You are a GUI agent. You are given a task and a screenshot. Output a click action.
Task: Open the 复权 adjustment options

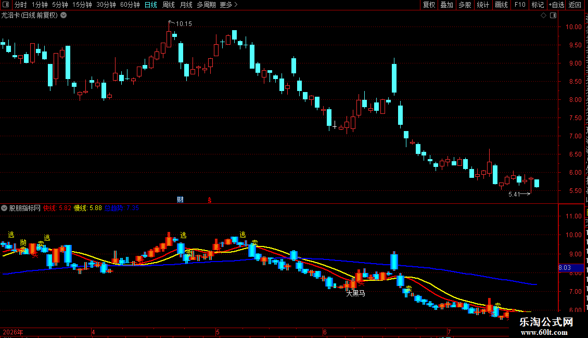[x=429, y=5]
